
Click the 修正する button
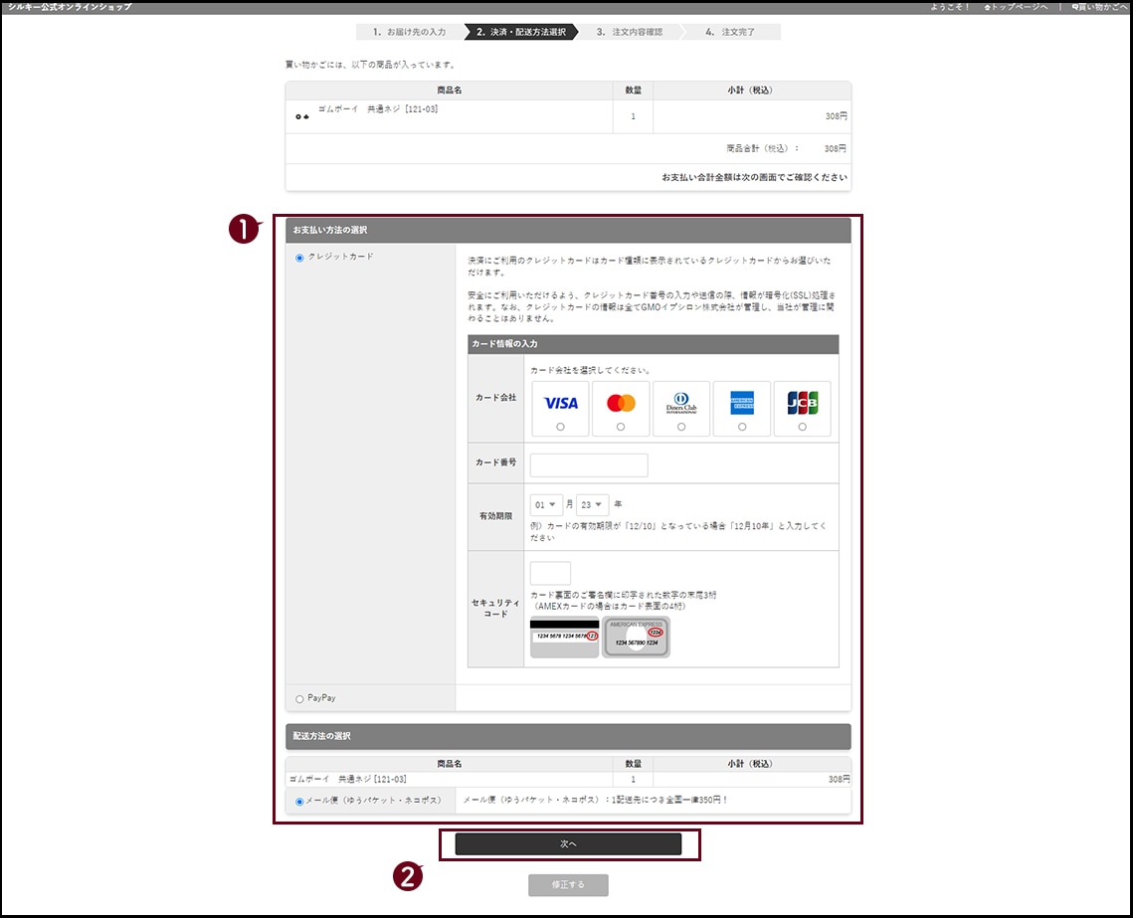pos(568,885)
